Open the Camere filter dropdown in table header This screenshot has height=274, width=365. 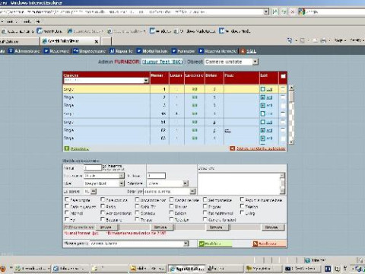[146, 81]
